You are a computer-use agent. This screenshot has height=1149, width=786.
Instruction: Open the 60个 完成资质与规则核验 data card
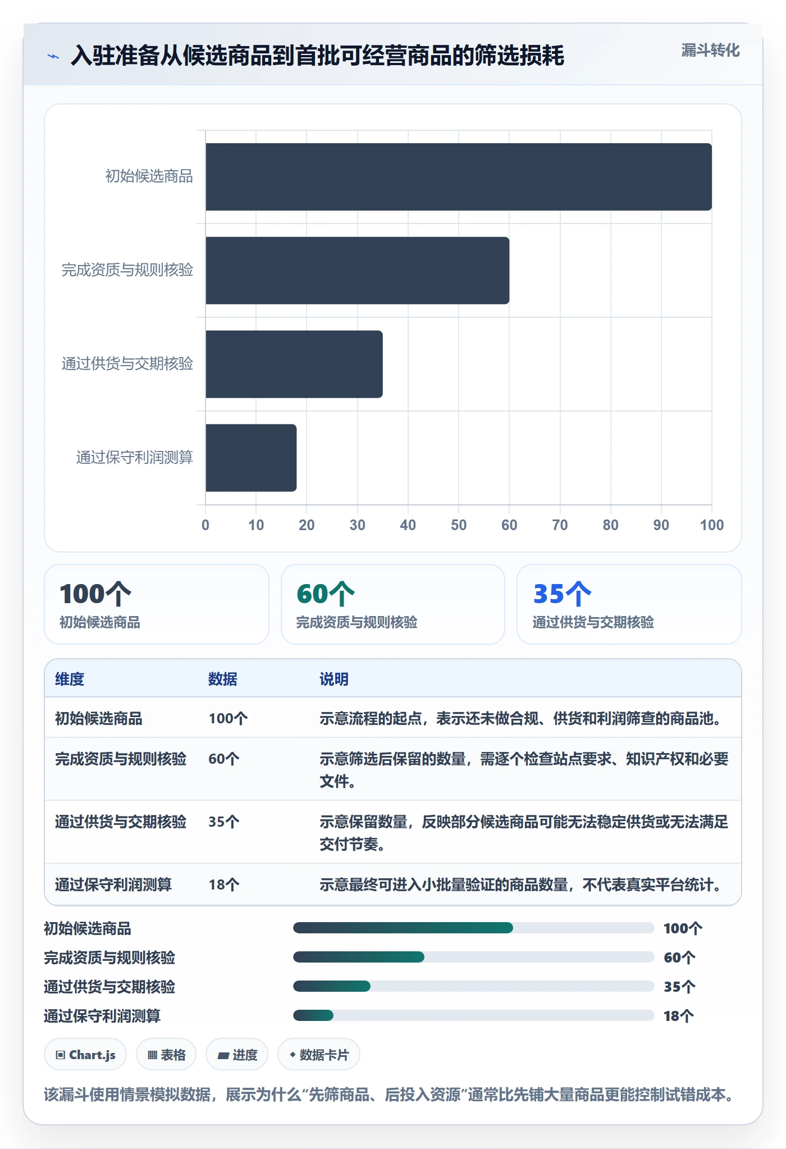click(393, 604)
